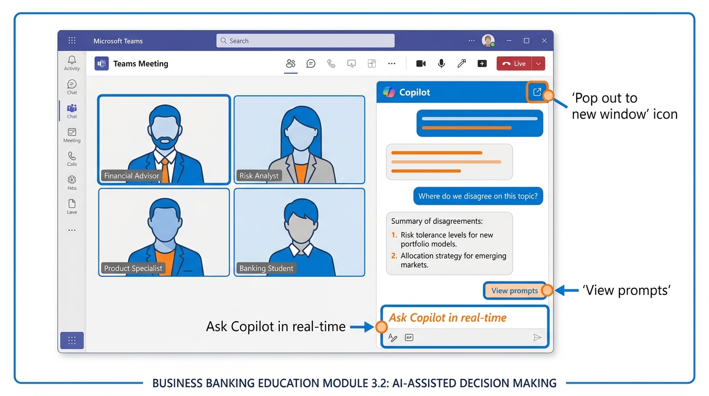Click the purple apps grid button bottom sidebar
The width and height of the screenshot is (709, 396).
click(72, 340)
